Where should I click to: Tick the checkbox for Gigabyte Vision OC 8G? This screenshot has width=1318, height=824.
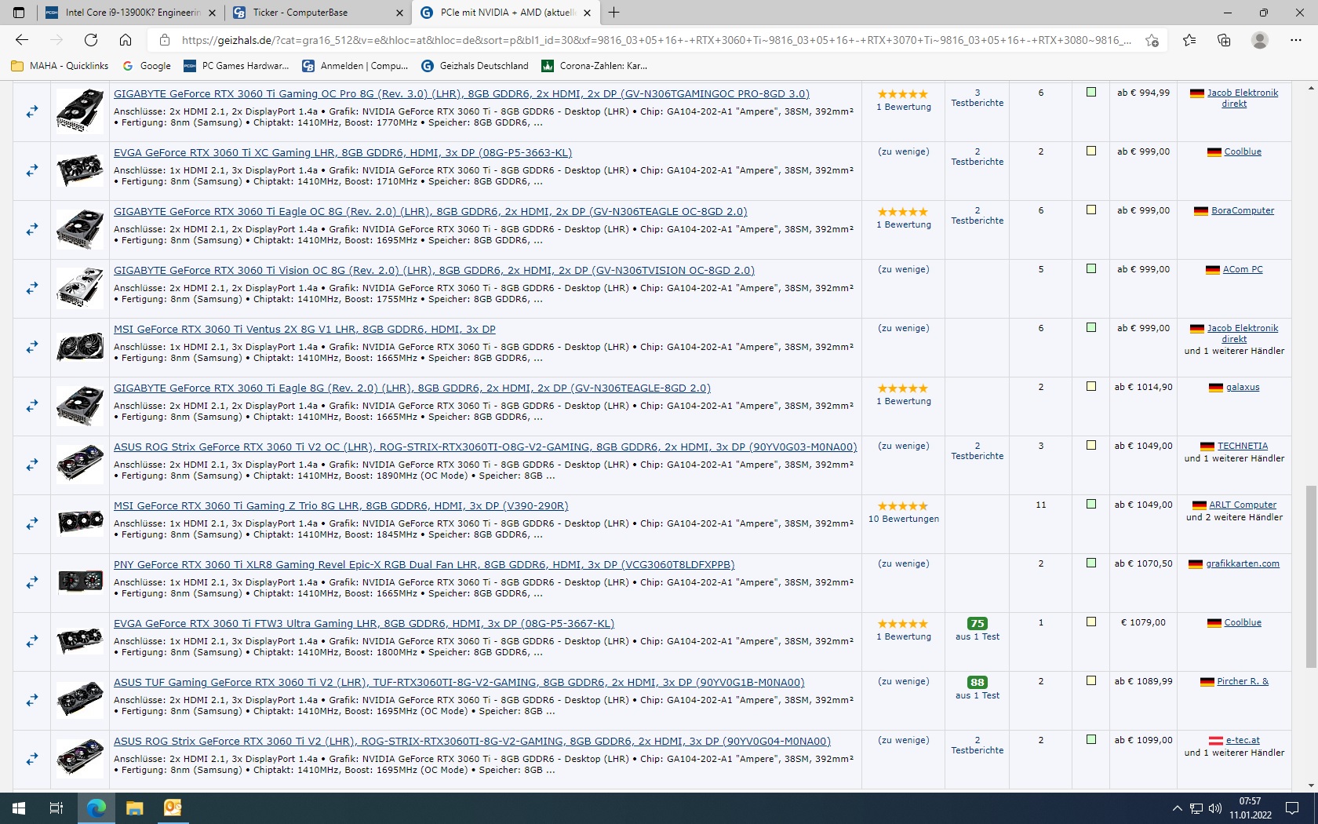pos(1090,269)
